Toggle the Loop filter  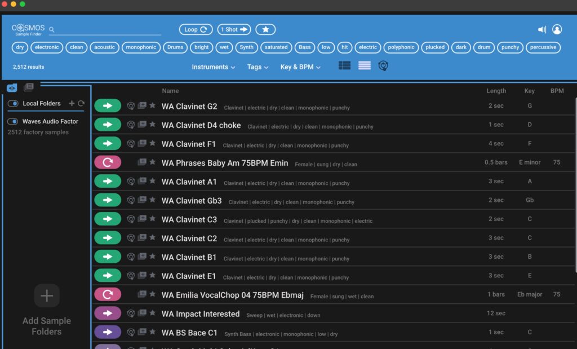196,29
